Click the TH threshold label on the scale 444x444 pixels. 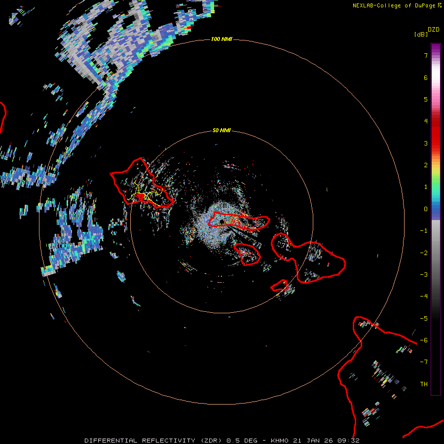(x=424, y=384)
